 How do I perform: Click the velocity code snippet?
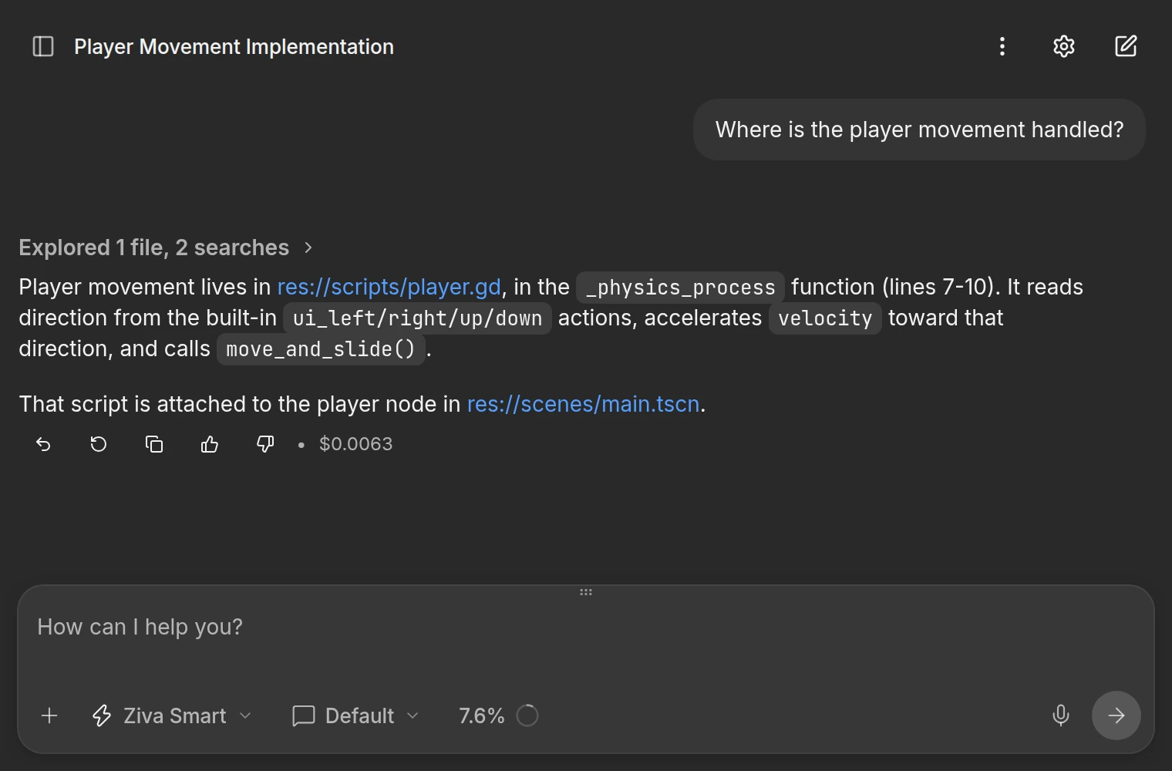pyautogui.click(x=825, y=318)
